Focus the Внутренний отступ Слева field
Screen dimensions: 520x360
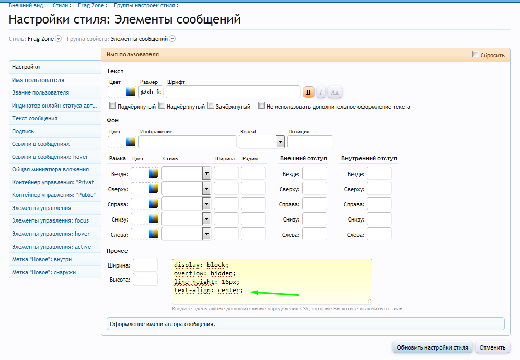(379, 234)
